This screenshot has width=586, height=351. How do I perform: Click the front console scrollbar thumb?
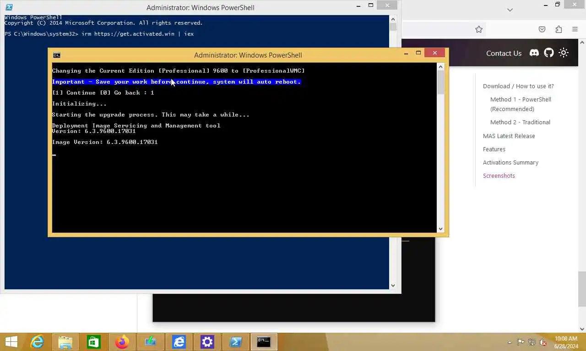click(x=441, y=83)
